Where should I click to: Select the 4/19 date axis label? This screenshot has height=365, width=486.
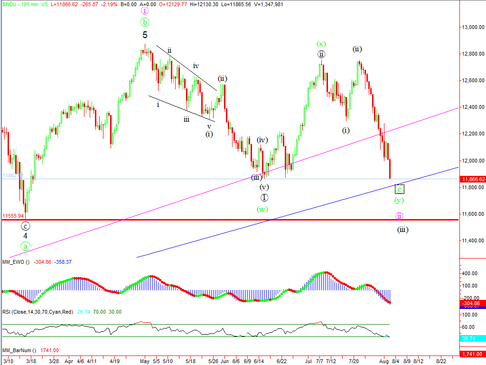click(x=114, y=361)
